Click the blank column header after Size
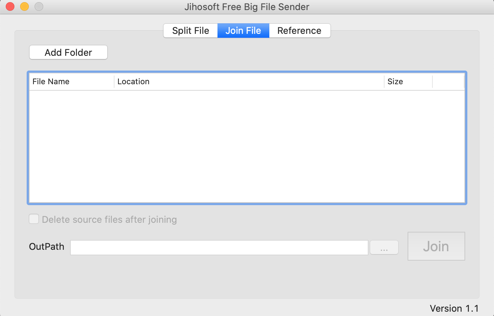The height and width of the screenshot is (316, 494). pyautogui.click(x=448, y=82)
